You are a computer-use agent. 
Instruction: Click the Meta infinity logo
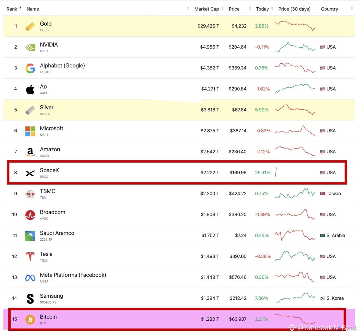pos(30,278)
